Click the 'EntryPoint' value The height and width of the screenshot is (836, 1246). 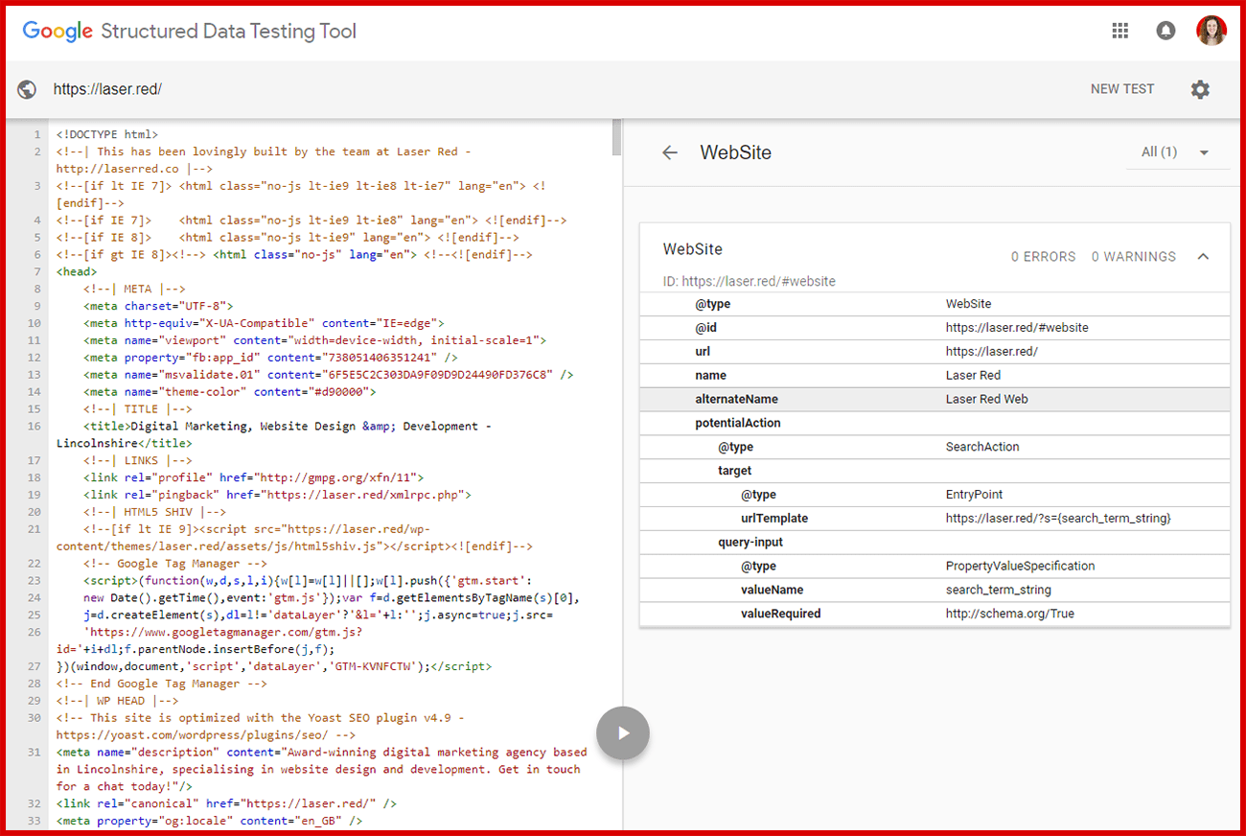pos(974,495)
